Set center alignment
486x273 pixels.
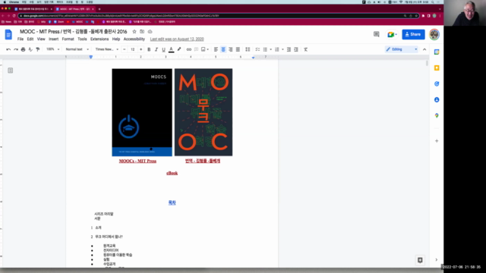(223, 49)
